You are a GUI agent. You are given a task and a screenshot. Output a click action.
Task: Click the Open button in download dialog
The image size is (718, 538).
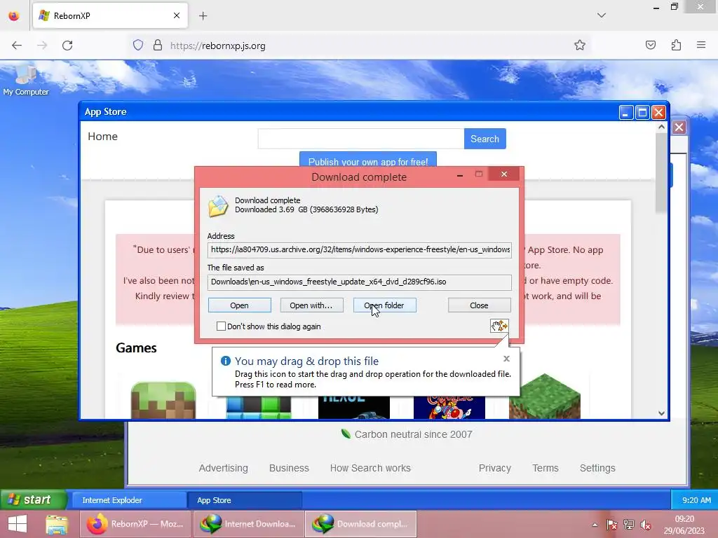(x=240, y=305)
